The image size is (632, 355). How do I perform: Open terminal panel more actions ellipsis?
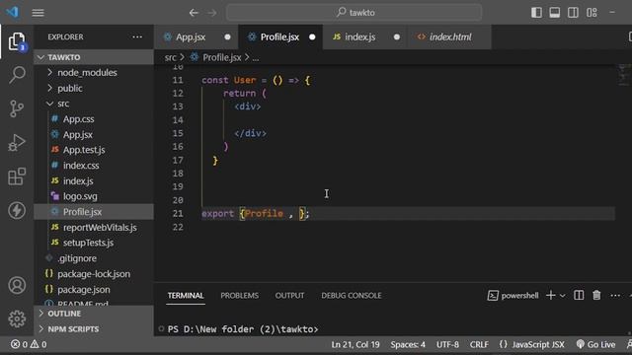(615, 296)
